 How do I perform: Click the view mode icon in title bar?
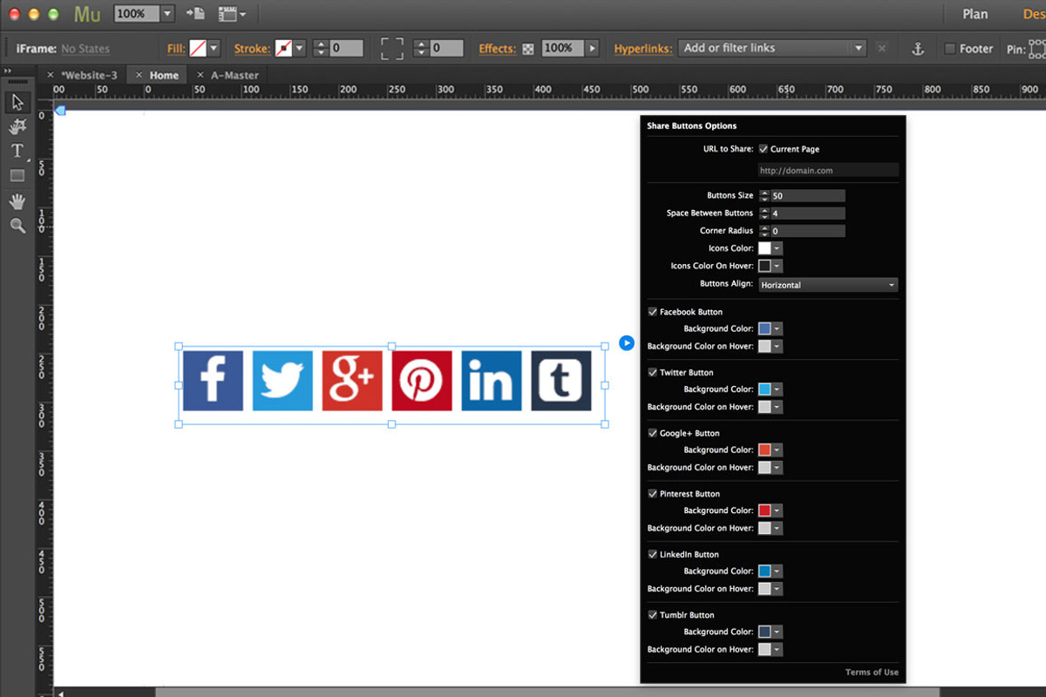[x=195, y=14]
